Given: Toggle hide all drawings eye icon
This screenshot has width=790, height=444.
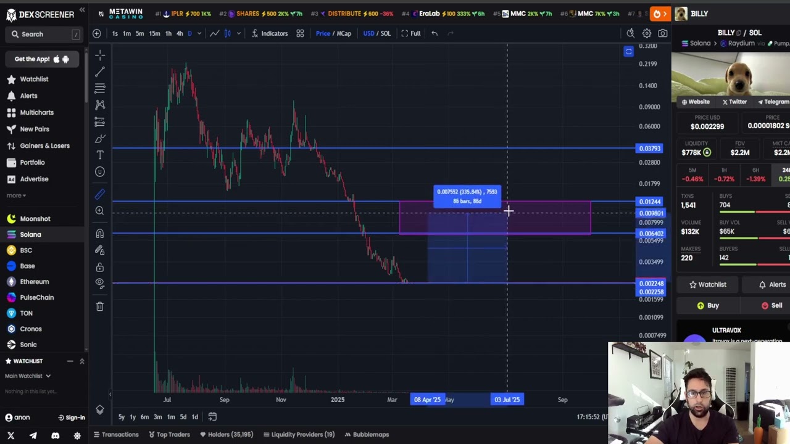Looking at the screenshot, I should pyautogui.click(x=100, y=283).
